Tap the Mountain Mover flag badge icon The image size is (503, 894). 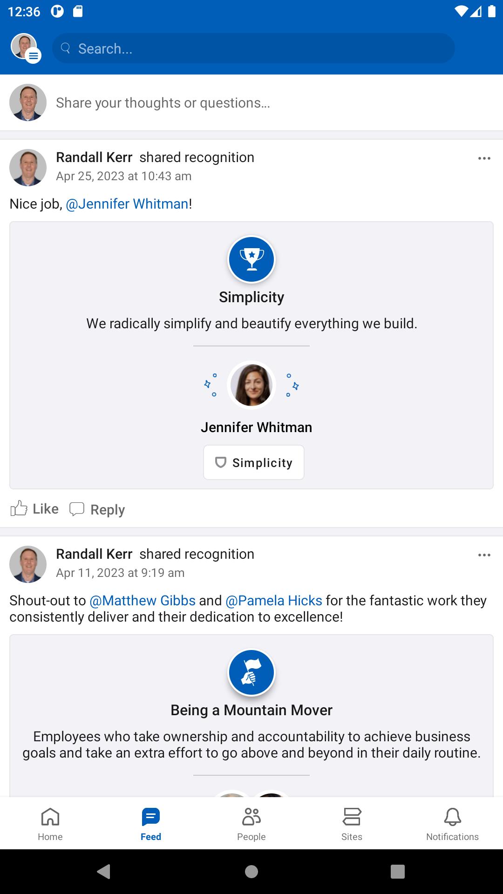click(251, 672)
